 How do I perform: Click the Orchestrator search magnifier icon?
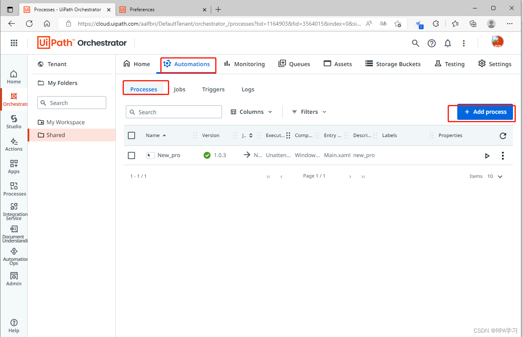(x=416, y=43)
